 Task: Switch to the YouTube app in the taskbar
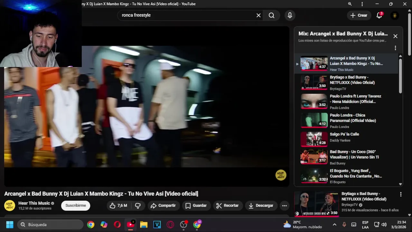[x=131, y=225]
